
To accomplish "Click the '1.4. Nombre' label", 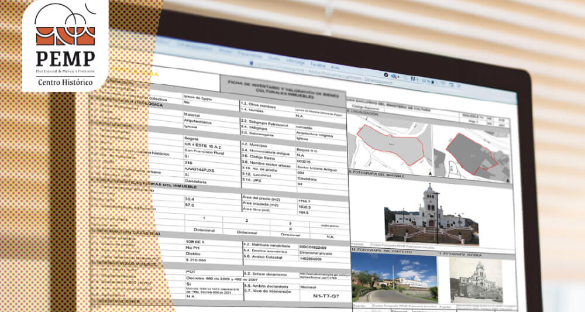I will (x=252, y=111).
